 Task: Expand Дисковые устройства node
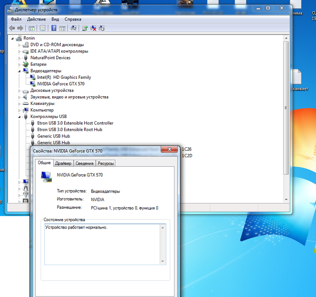[19, 91]
